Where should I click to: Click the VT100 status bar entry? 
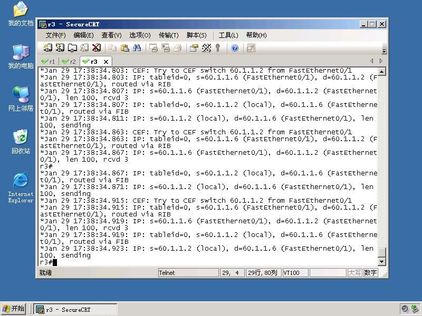coord(295,273)
